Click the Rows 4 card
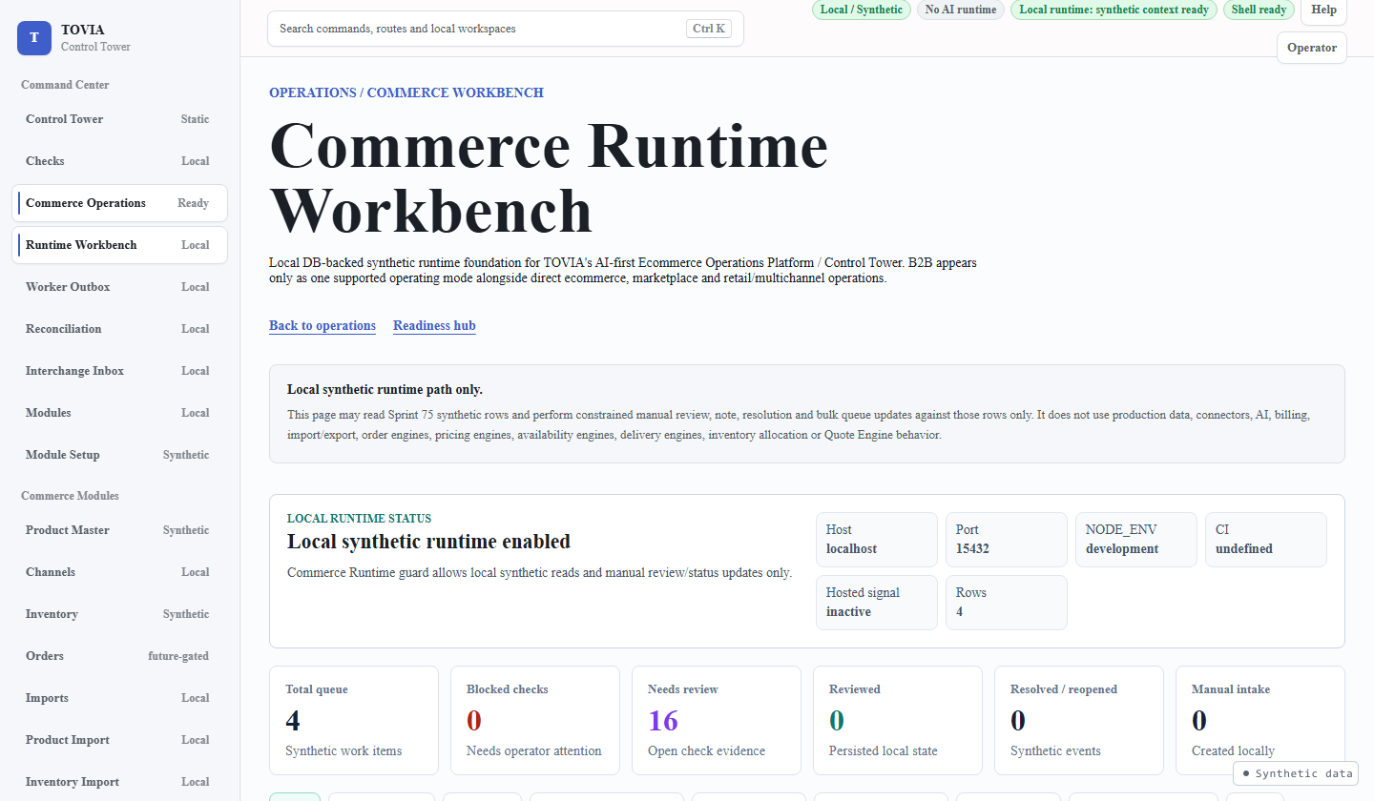This screenshot has width=1374, height=801. point(1007,603)
